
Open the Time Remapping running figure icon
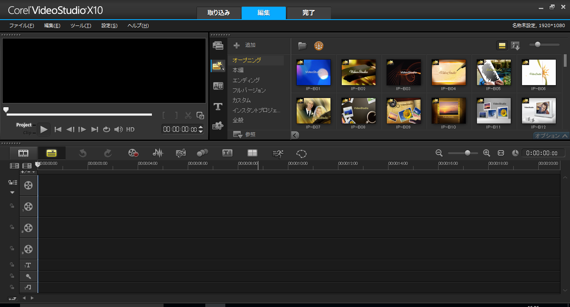pos(278,153)
